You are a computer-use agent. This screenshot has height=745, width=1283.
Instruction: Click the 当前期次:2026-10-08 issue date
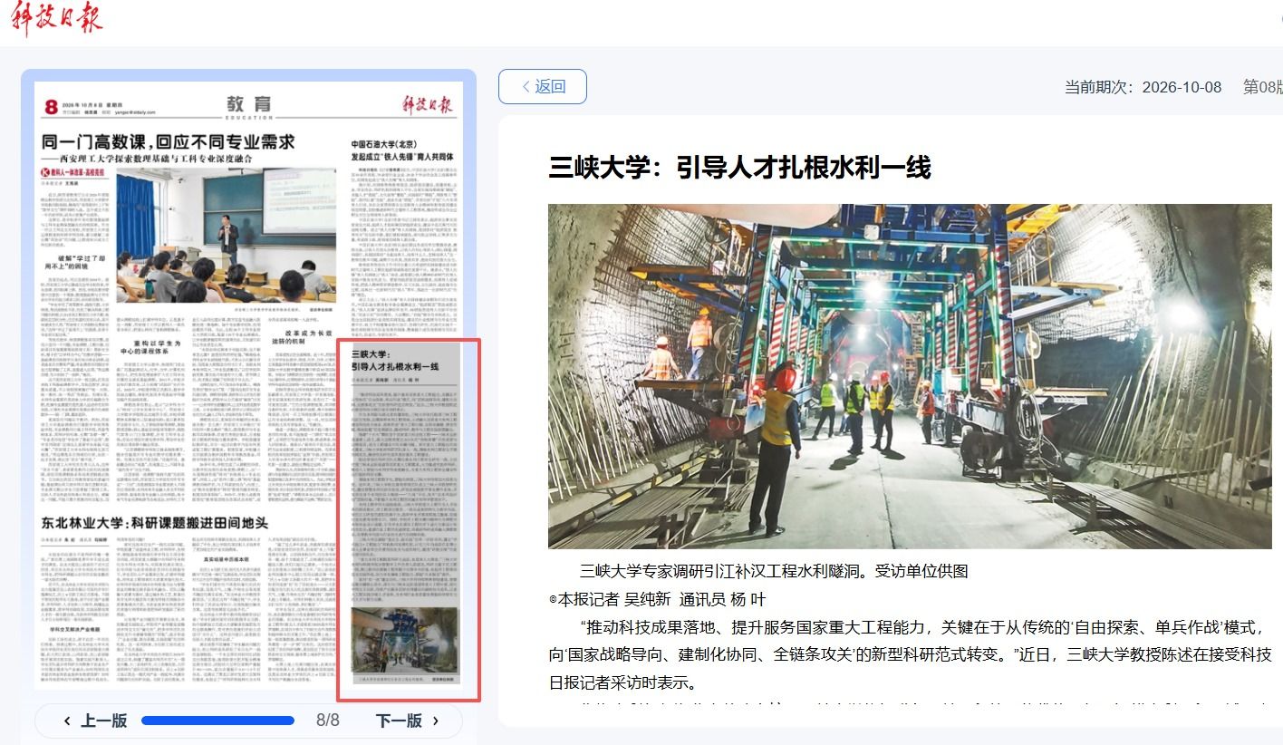(1143, 87)
